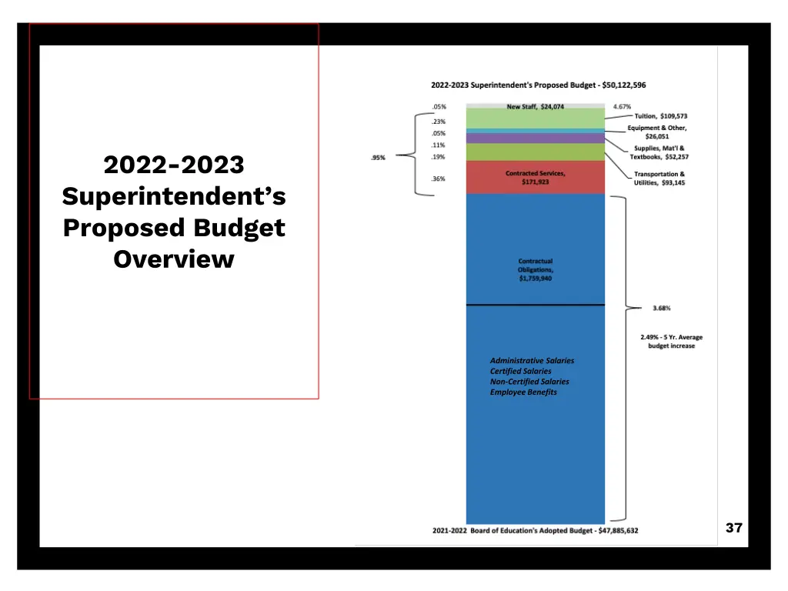Click the 'Tuition, $109,573' label
Viewport: 788px width, 591px height.
tap(661, 116)
